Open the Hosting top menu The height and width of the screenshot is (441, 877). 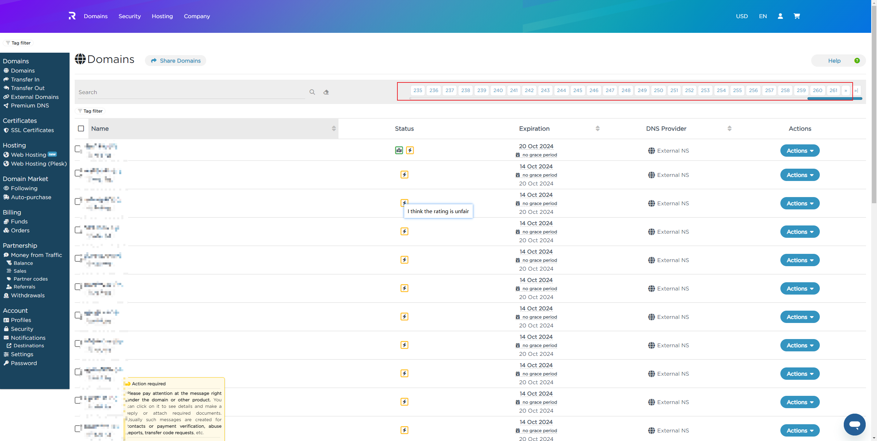(162, 16)
